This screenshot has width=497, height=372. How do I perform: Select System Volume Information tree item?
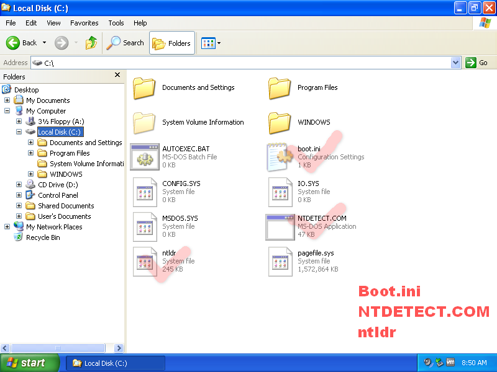pyautogui.click(x=86, y=164)
